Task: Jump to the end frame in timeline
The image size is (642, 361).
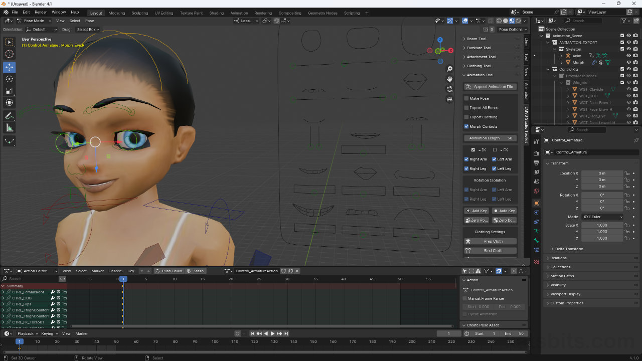Action: click(286, 333)
